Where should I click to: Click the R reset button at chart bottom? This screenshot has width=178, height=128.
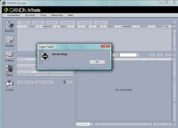click(175, 124)
